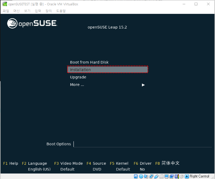Screen dimensions: 215x179
Task: Click the shared folders status icon
Action: (161, 176)
